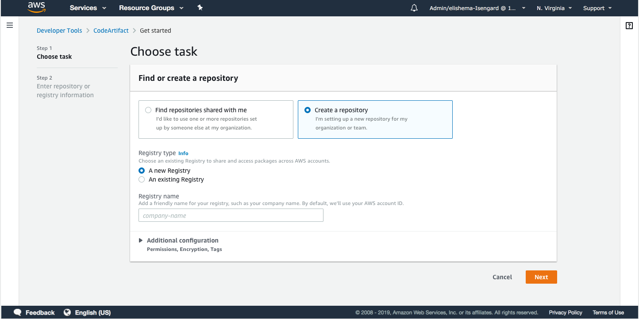Open the N. Virginia region dropdown

554,8
